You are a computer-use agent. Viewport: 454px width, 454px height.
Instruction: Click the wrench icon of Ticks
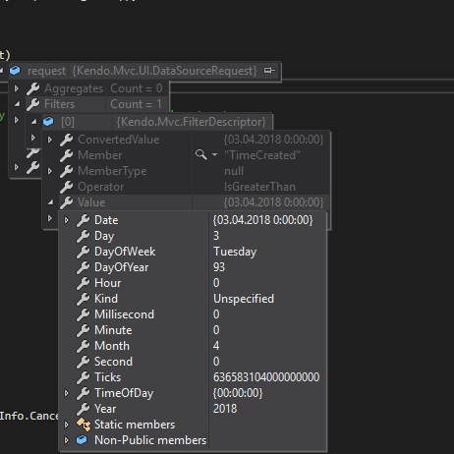[x=84, y=377]
